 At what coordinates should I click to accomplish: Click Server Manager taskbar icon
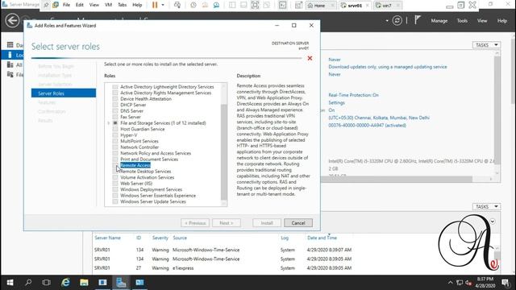(x=121, y=283)
